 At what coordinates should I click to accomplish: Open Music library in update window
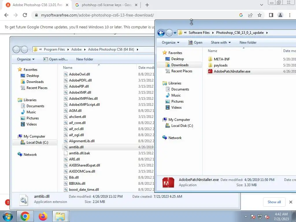176,95
